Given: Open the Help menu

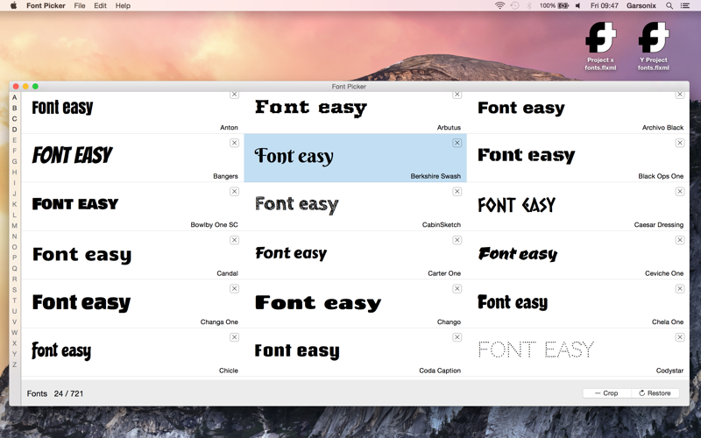Looking at the screenshot, I should tap(123, 6).
